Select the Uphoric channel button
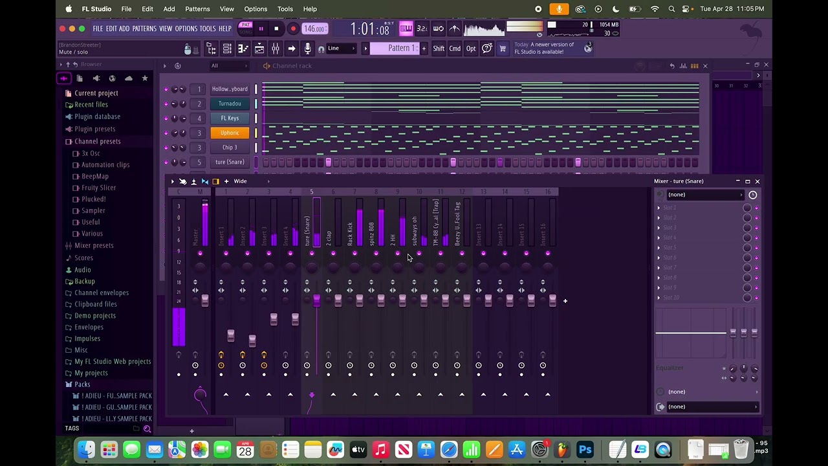The image size is (828, 466). click(230, 133)
